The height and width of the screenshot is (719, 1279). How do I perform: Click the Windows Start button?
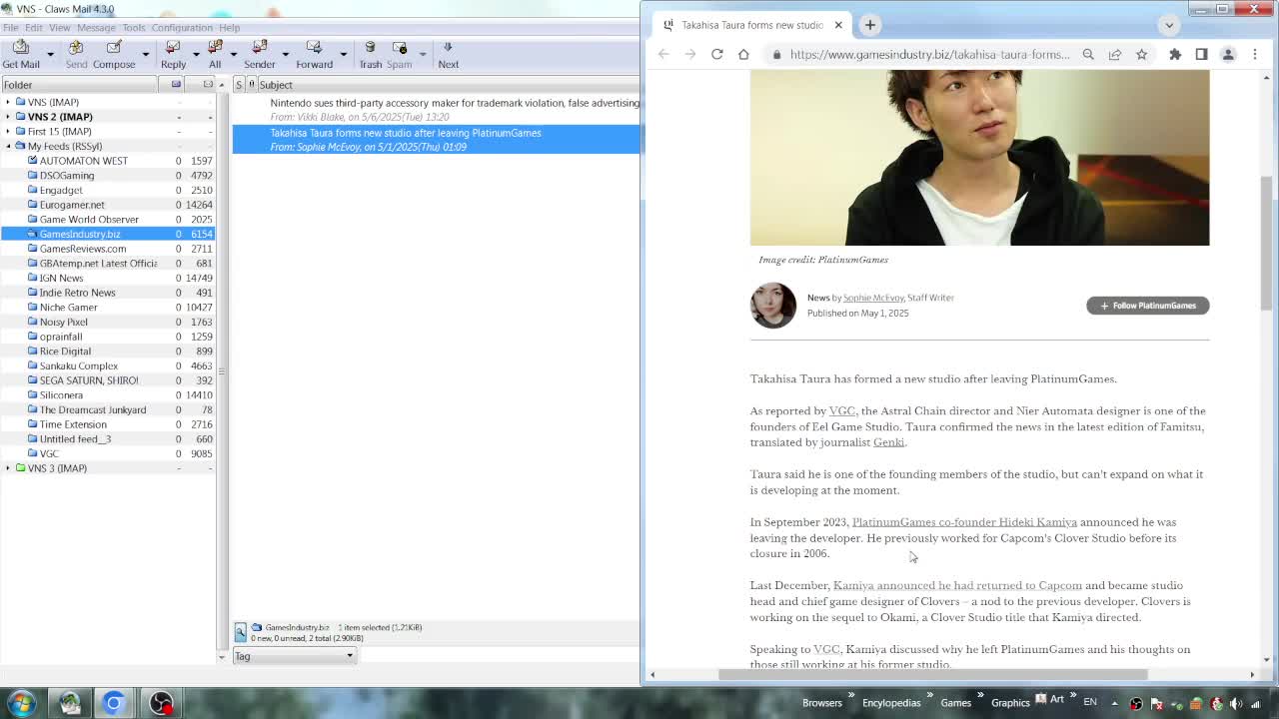click(x=22, y=703)
